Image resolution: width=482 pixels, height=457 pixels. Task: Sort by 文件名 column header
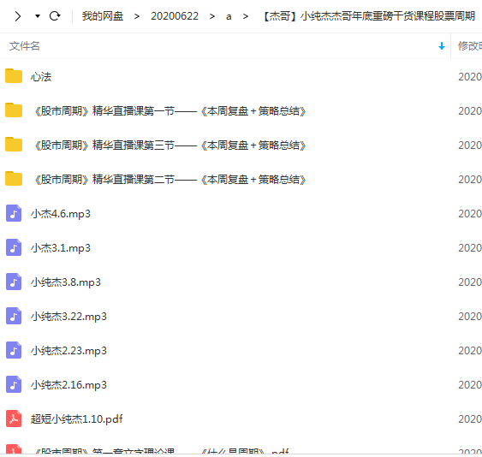click(x=24, y=46)
